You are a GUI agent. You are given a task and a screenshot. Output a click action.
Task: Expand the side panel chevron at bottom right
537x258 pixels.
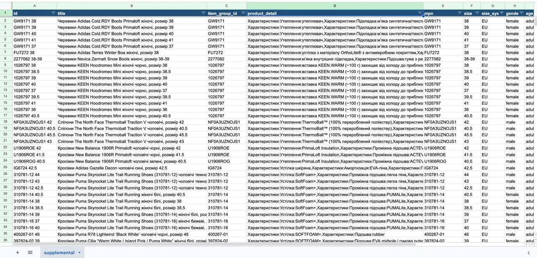point(529,253)
